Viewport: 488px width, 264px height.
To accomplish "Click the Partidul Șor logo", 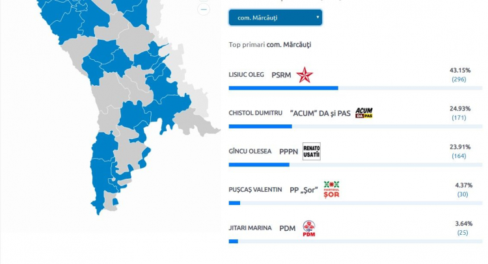I will (x=331, y=190).
